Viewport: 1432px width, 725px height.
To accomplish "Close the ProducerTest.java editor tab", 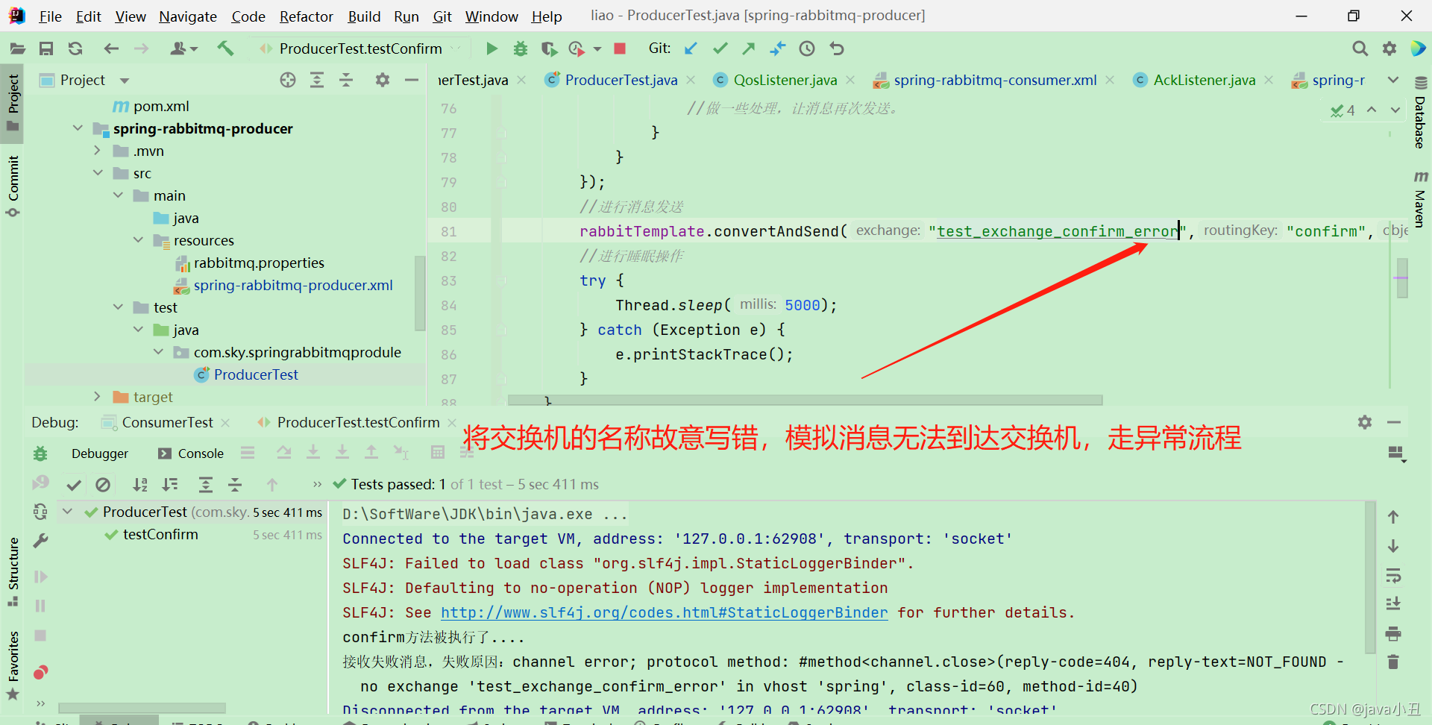I will tap(691, 80).
